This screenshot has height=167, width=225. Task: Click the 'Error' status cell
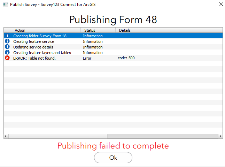click(x=87, y=58)
